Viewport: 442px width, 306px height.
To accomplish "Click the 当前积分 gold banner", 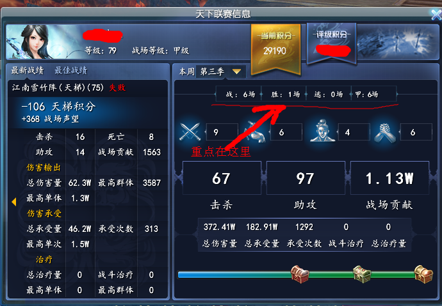I will coord(275,49).
